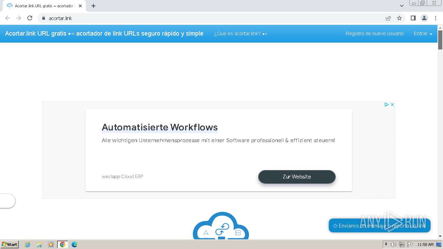
Task: Launch Internet Explorer from taskbar
Action: pos(28,245)
